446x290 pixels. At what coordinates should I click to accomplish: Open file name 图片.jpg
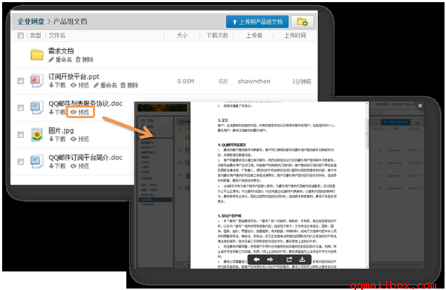coord(61,131)
